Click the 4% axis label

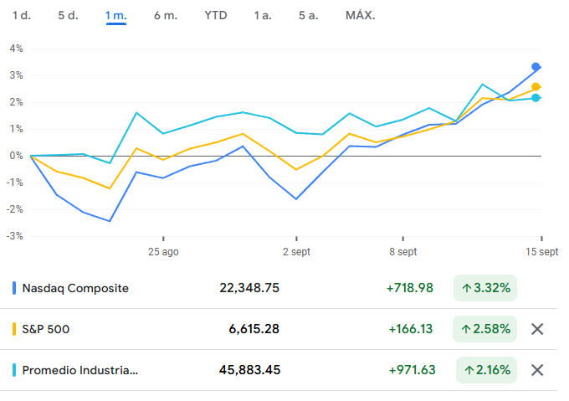[x=17, y=49]
